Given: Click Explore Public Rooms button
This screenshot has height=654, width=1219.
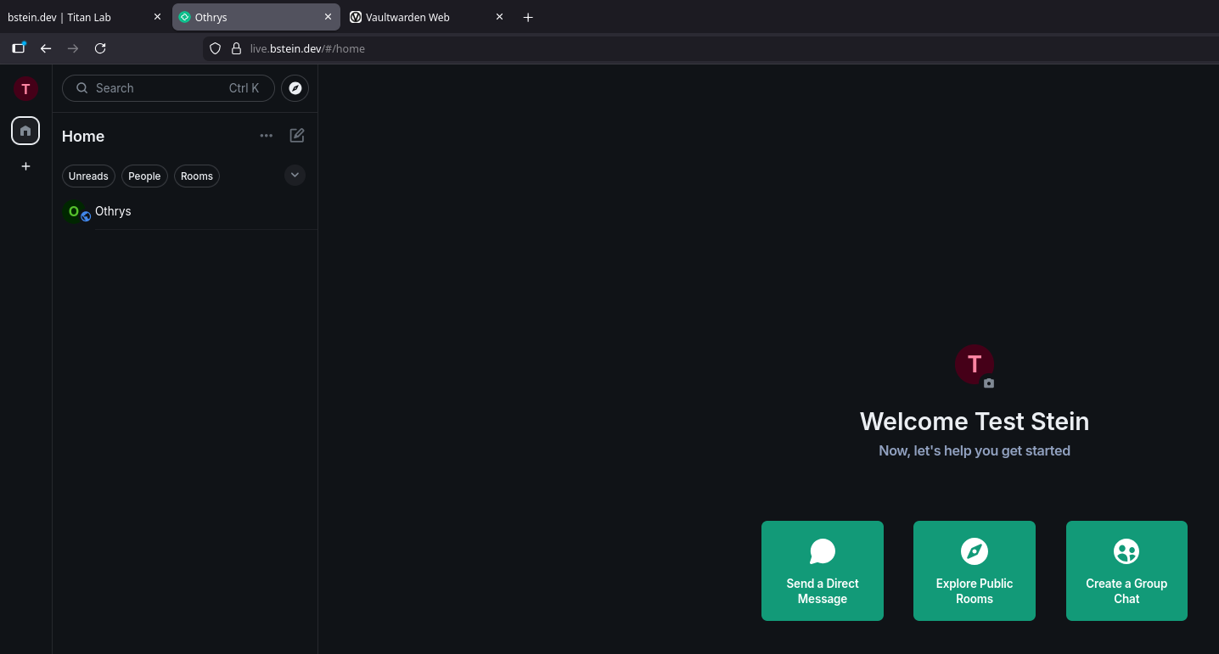Looking at the screenshot, I should pyautogui.click(x=974, y=571).
